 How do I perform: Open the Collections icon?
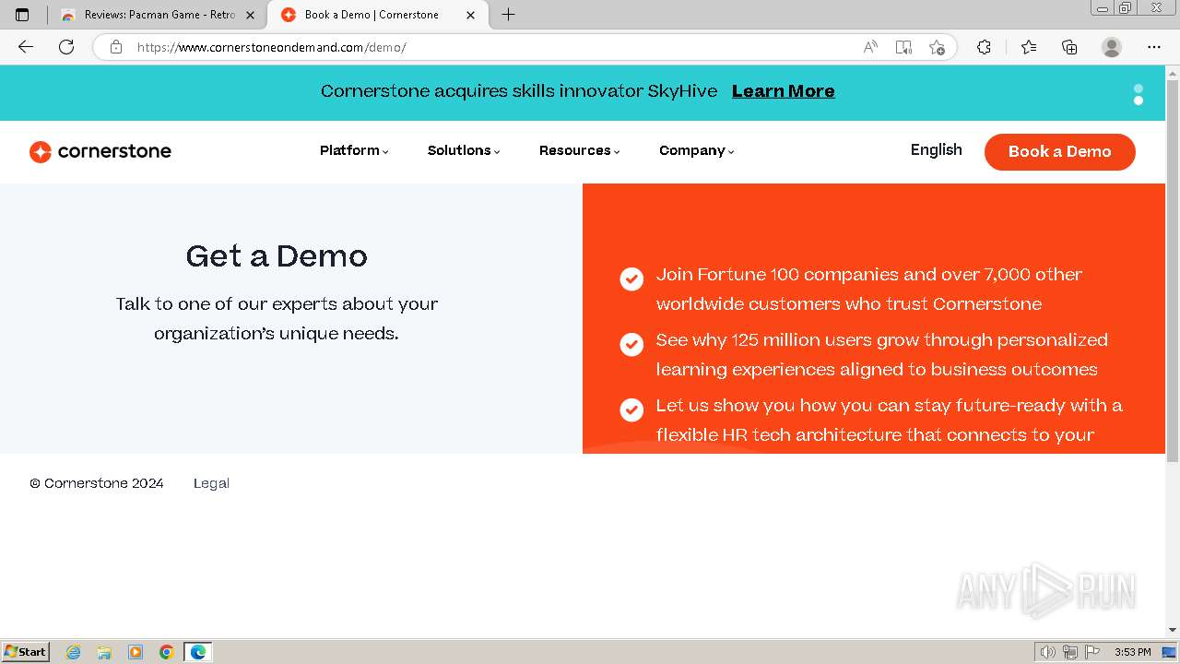(x=1069, y=47)
